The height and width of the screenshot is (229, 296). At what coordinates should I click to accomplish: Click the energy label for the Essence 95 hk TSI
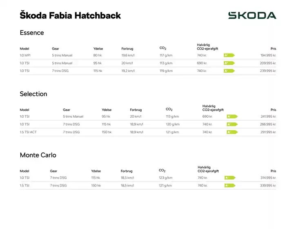click(x=229, y=63)
